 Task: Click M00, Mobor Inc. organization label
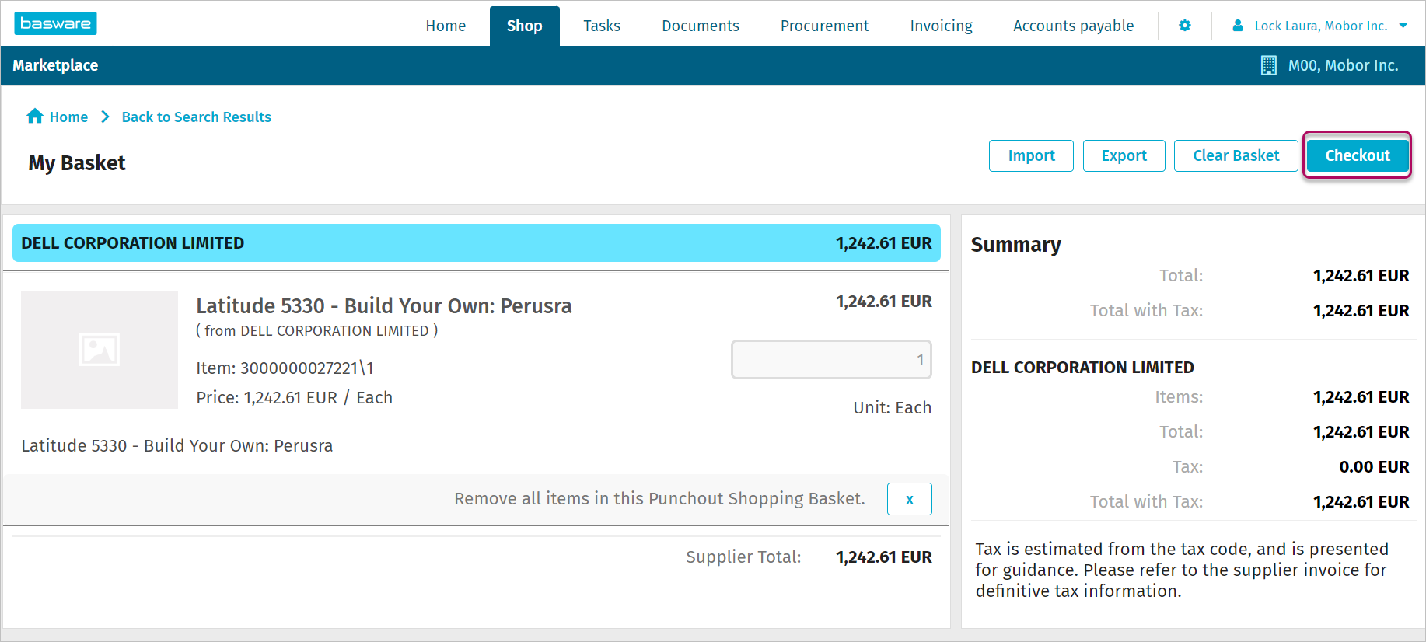click(x=1344, y=65)
